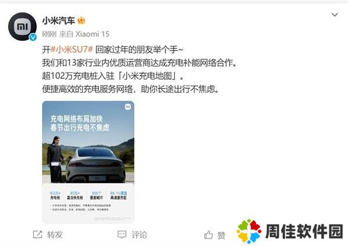Screen dimensions: 348x246
Task: Click the 赞 like label
Action: (222, 235)
